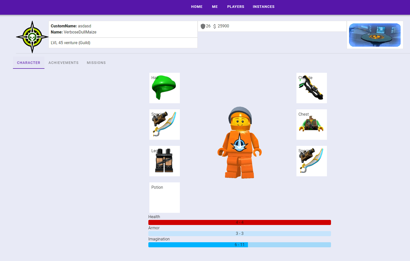Viewport: 410px width, 261px height.
Task: Open the PLAYERS navigation item
Action: click(236, 7)
